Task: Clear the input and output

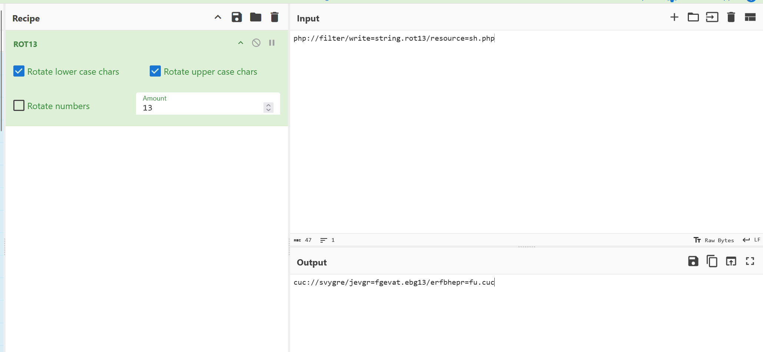Action: [x=731, y=17]
